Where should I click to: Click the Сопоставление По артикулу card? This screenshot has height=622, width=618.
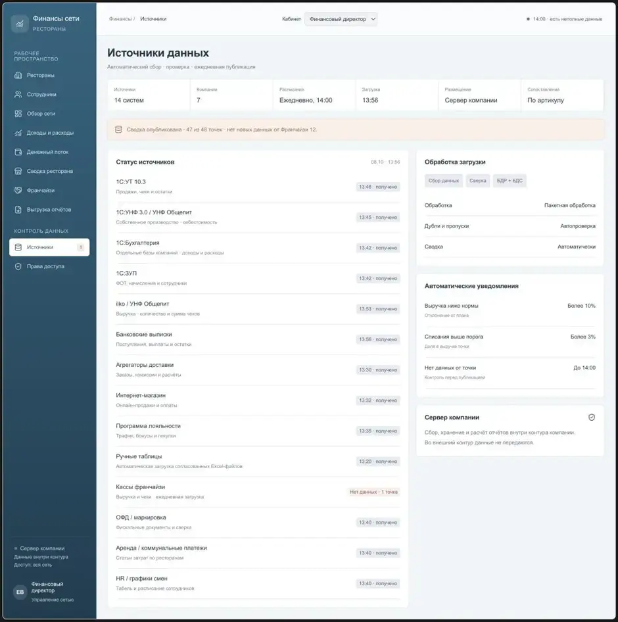[562, 95]
